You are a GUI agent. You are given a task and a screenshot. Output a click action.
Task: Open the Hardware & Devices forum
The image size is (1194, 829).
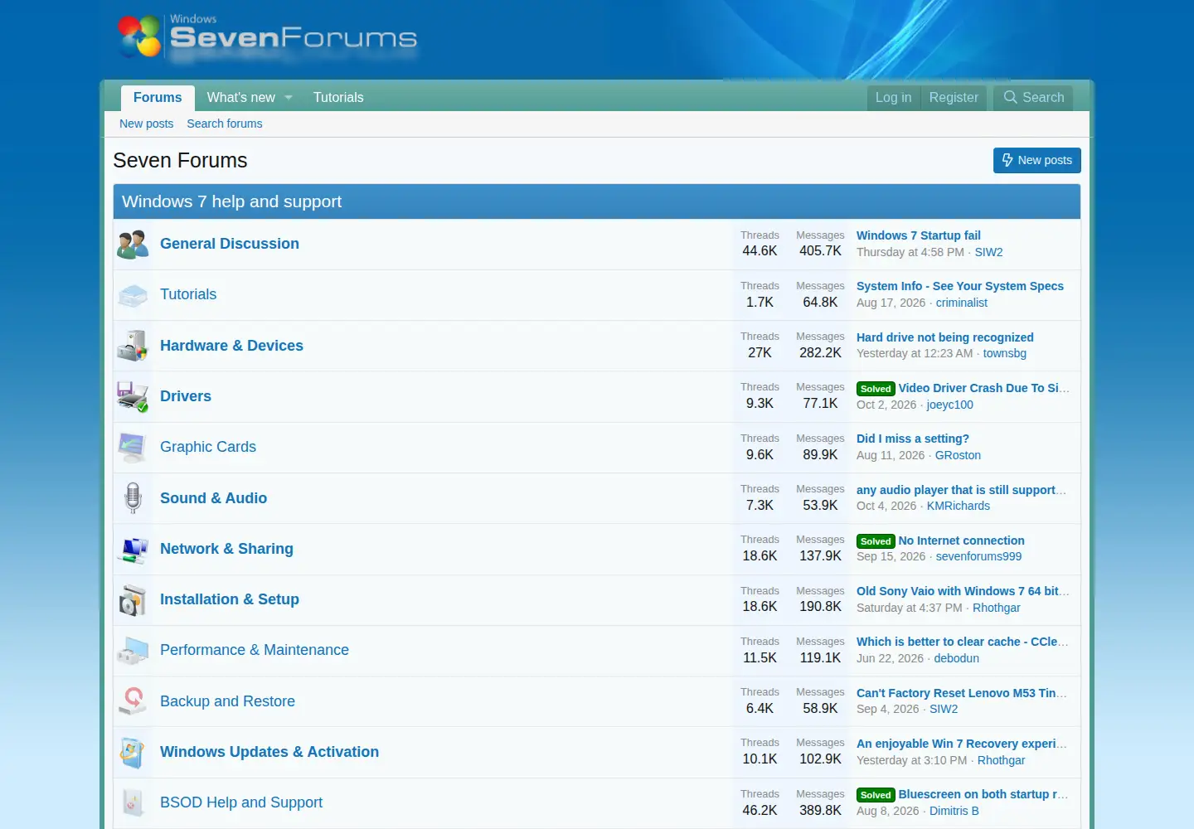(x=231, y=346)
